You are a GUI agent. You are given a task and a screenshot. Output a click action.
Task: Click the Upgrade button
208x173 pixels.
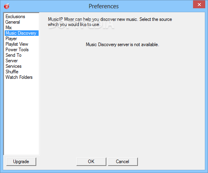(x=21, y=162)
